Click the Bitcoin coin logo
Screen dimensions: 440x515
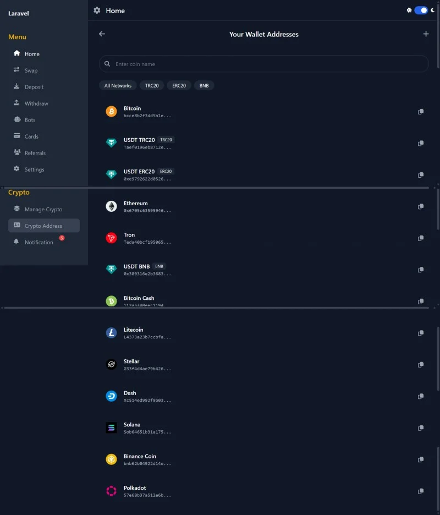111,111
